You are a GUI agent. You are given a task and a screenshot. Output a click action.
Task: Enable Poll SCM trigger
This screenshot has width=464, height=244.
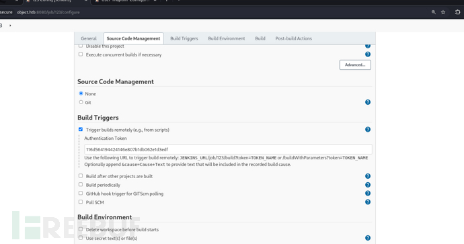pyautogui.click(x=81, y=202)
